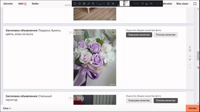Click the P tool on bedroom set photo
This screenshot has width=200, height=112.
point(71,98)
